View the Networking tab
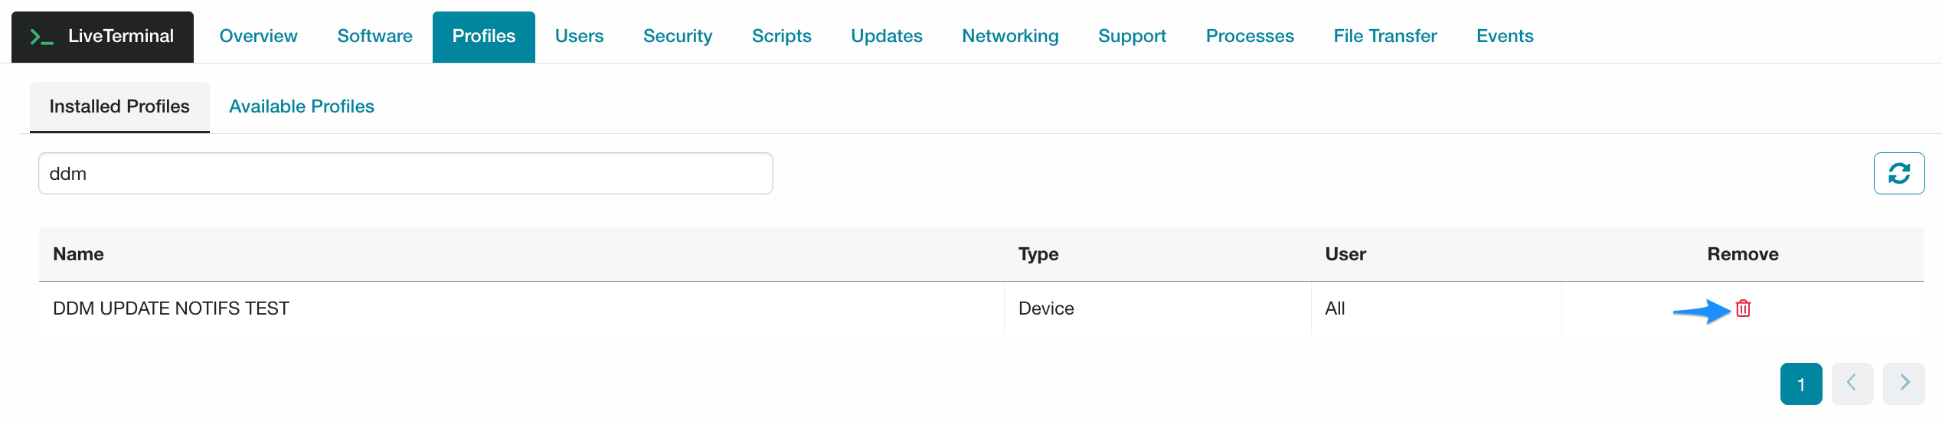The height and width of the screenshot is (421, 1942). pos(1010,37)
